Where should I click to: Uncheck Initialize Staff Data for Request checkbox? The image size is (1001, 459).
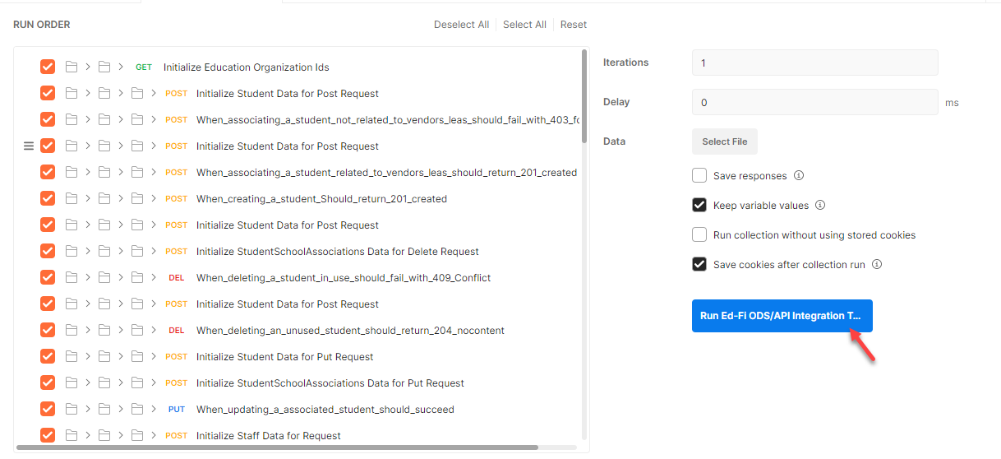(x=48, y=436)
